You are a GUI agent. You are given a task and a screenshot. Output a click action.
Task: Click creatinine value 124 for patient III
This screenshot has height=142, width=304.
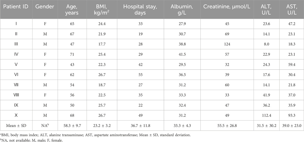pyautogui.click(x=227, y=44)
